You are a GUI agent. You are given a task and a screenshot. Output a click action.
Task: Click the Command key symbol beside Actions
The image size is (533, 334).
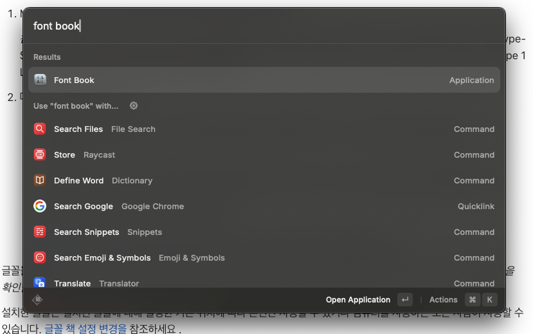[x=473, y=300]
